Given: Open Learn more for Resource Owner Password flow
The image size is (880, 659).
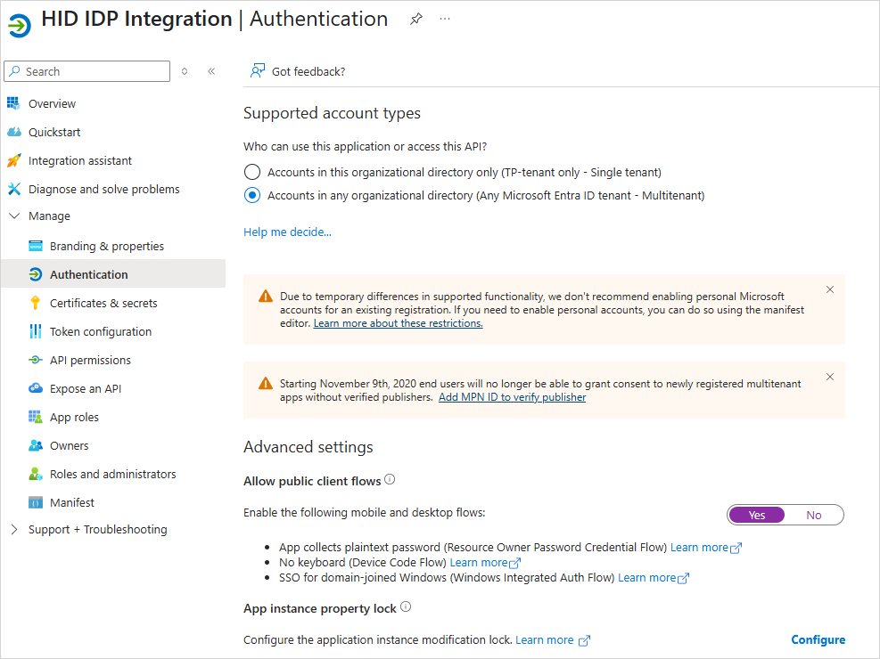Looking at the screenshot, I should [x=706, y=548].
